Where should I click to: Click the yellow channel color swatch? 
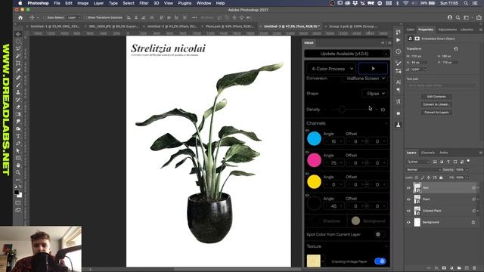coord(314,182)
